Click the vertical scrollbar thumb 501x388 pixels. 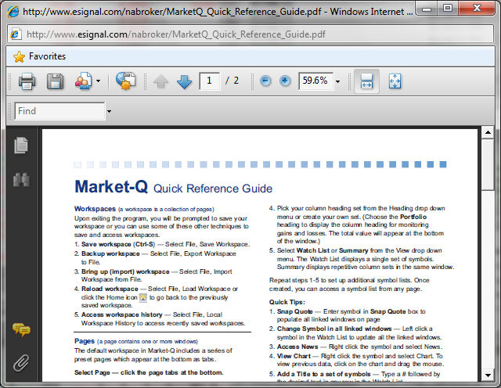coord(488,164)
